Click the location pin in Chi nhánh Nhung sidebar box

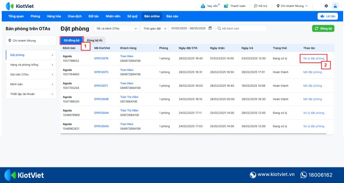coord(10,41)
